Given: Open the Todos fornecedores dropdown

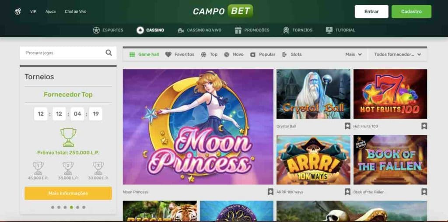Looking at the screenshot, I should (397, 54).
